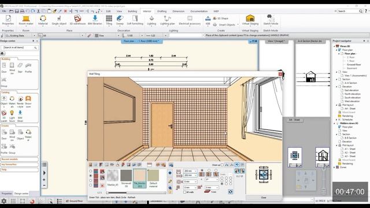Click the save icon in quick access toolbar

[x=17, y=11]
